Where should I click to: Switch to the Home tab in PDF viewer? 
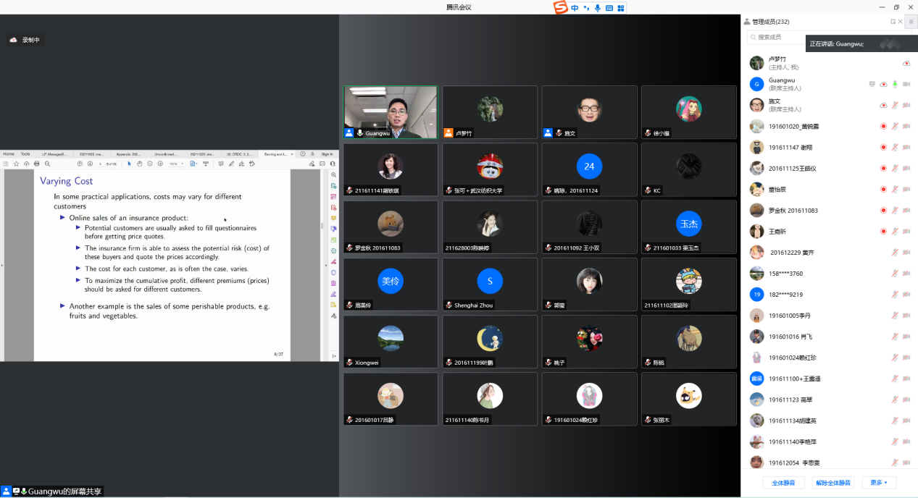click(9, 154)
